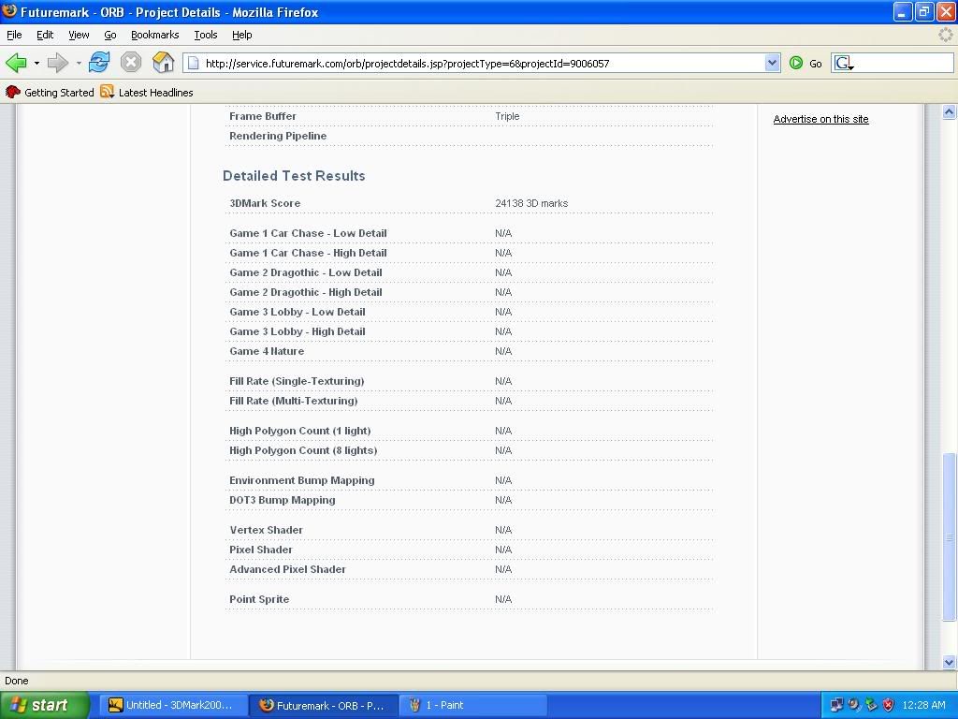Click the scrollbar up arrow
The width and height of the screenshot is (958, 719).
pyautogui.click(x=949, y=112)
